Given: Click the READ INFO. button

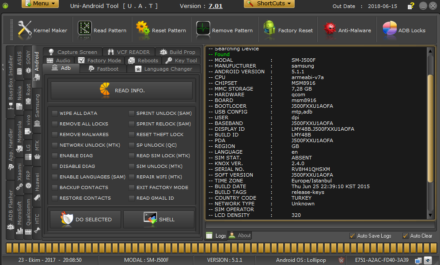Looking at the screenshot, I should (x=122, y=90).
